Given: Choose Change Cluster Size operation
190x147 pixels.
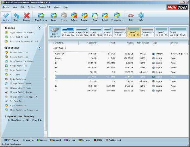Looking at the screenshot, I should pyautogui.click(x=18, y=88).
